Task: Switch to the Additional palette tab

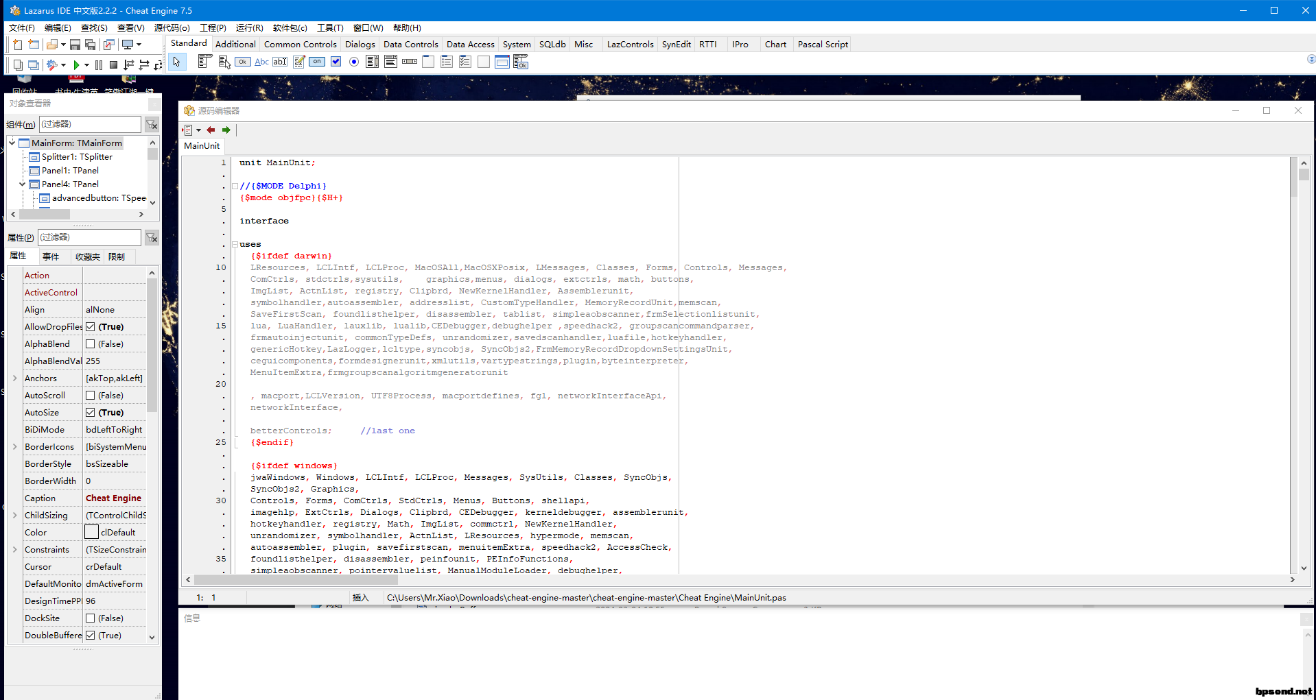Action: (x=235, y=44)
